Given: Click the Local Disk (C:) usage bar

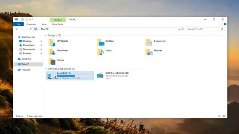Looking at the screenshot, I should pyautogui.click(x=75, y=76).
